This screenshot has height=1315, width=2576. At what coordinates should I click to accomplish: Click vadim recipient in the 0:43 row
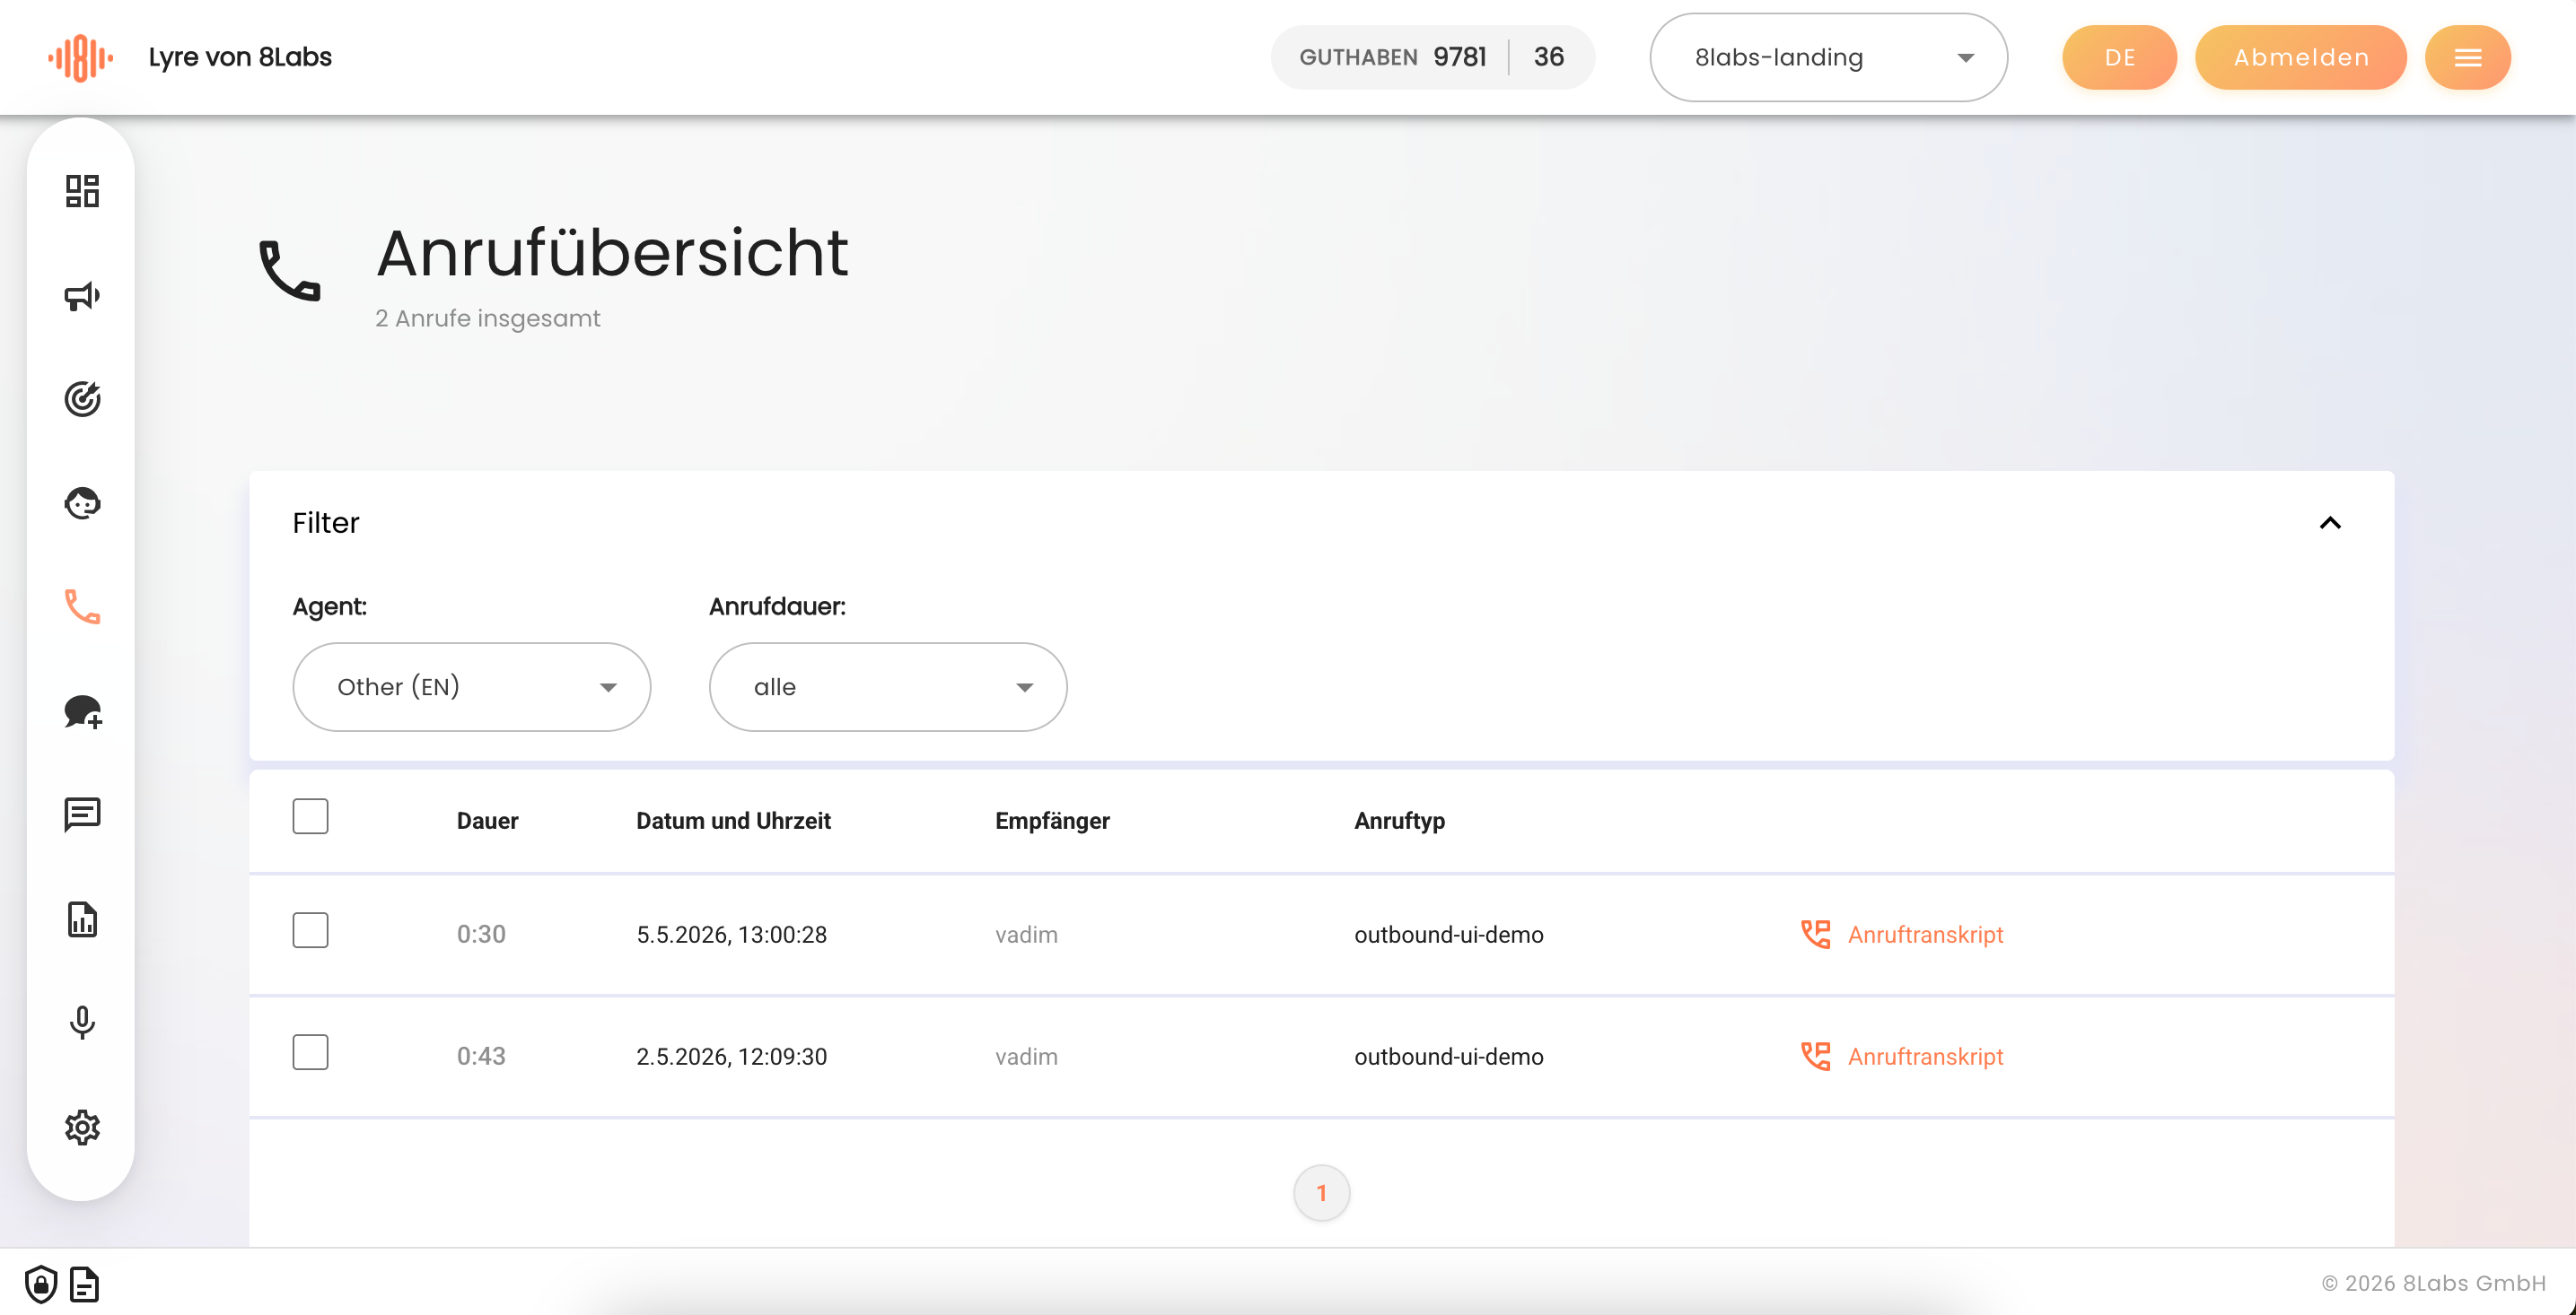pos(1026,1056)
